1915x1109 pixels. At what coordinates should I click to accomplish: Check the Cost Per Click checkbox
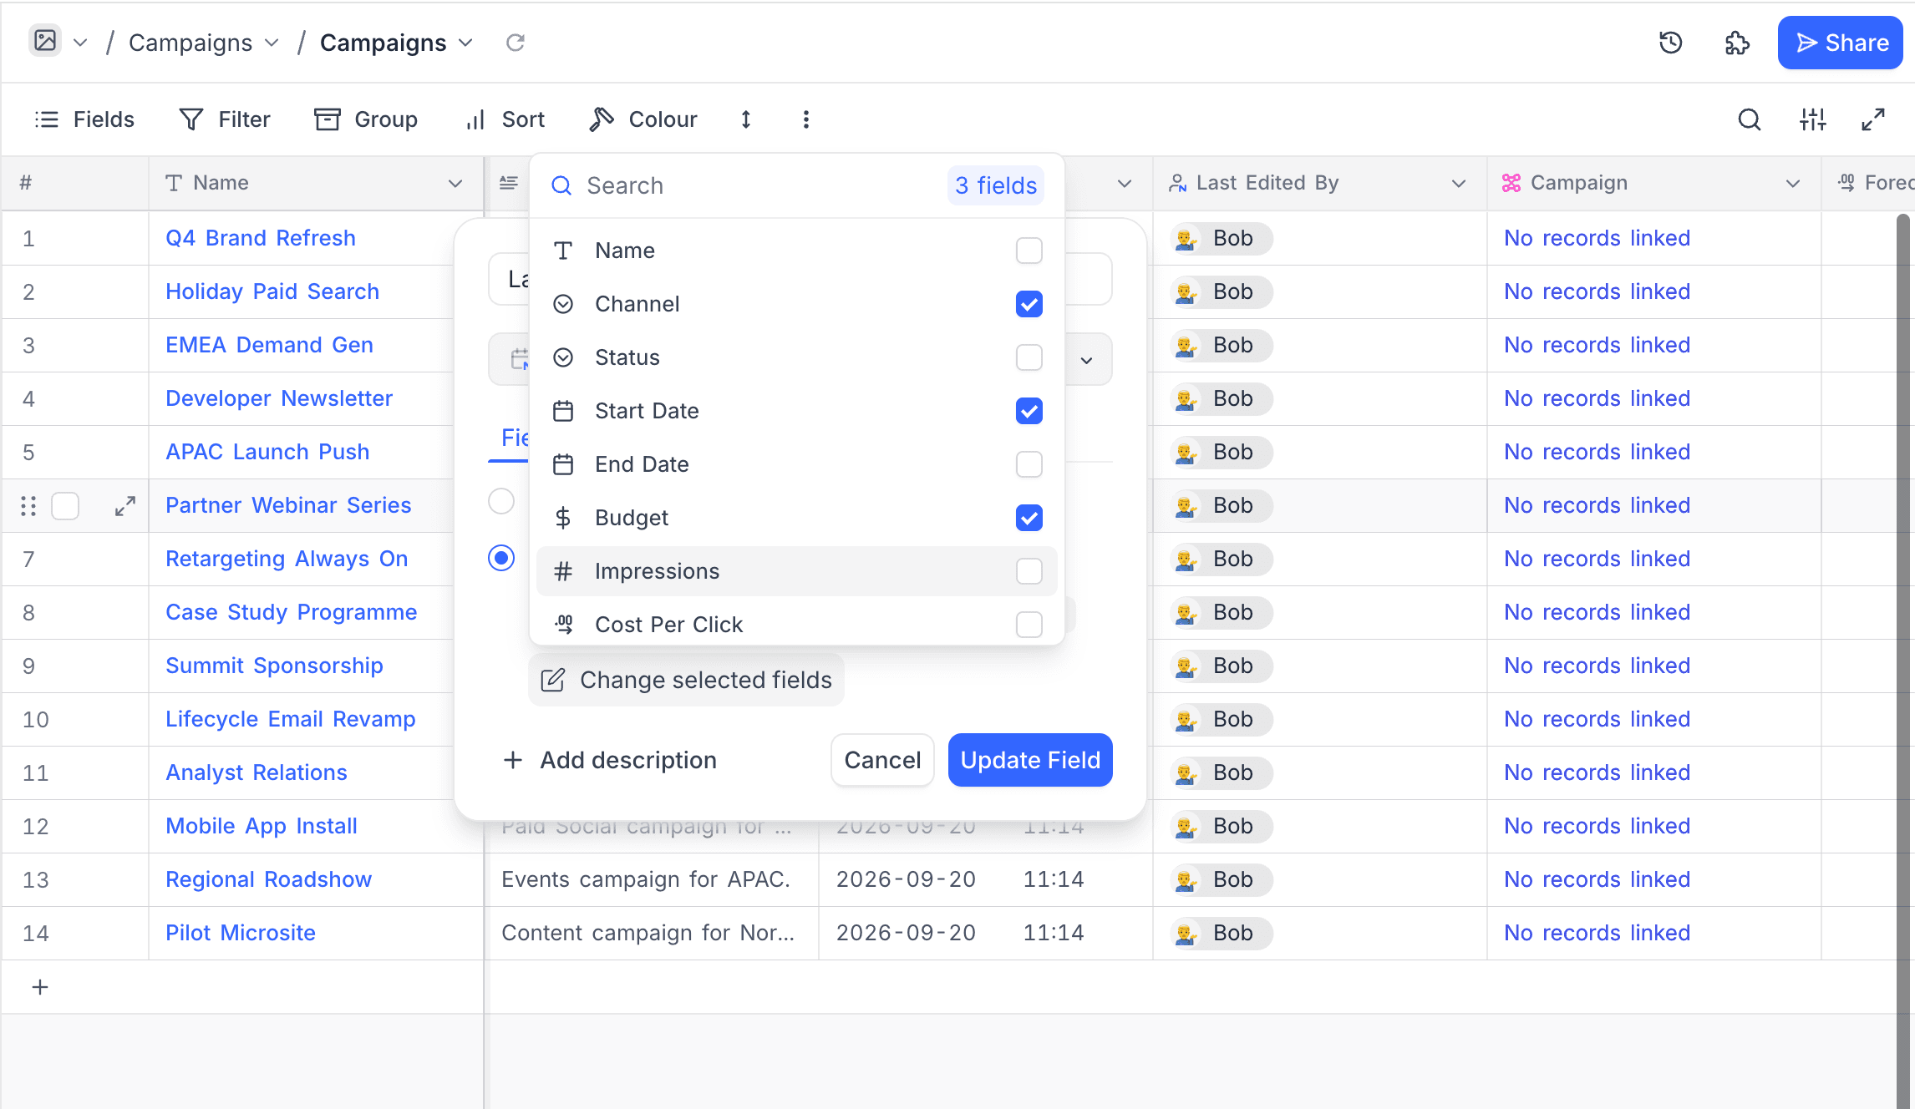point(1029,625)
